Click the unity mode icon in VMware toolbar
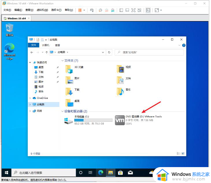This screenshot has height=183, width=211. [x=139, y=10]
